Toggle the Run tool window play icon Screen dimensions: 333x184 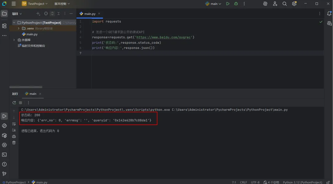(x=4, y=116)
